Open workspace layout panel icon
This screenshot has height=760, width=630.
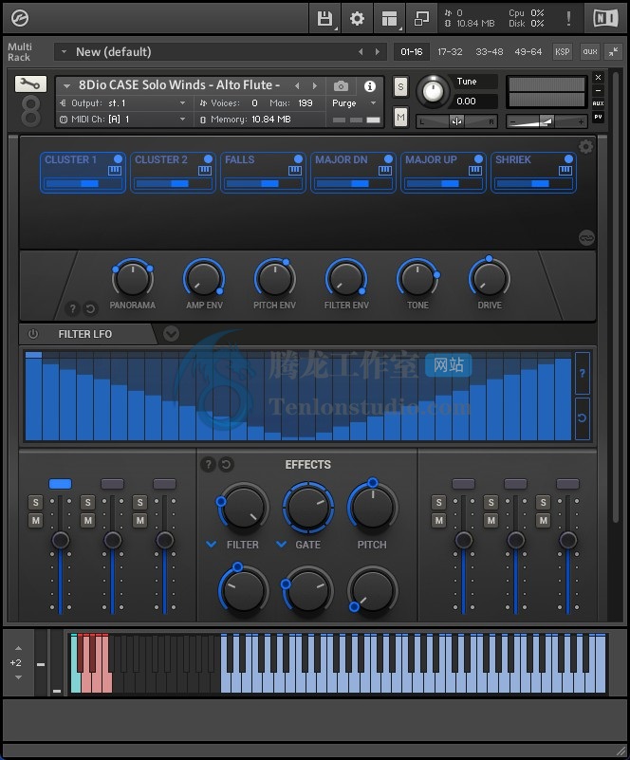tap(389, 19)
